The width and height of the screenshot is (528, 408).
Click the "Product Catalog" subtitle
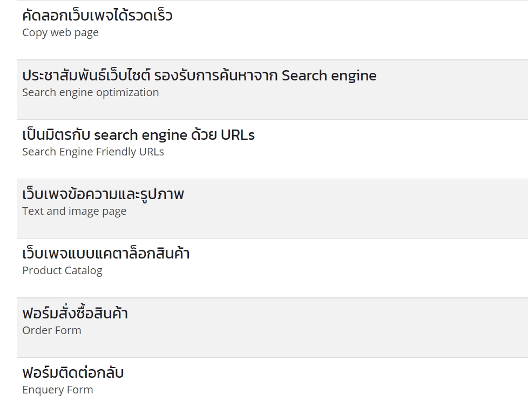click(x=62, y=271)
